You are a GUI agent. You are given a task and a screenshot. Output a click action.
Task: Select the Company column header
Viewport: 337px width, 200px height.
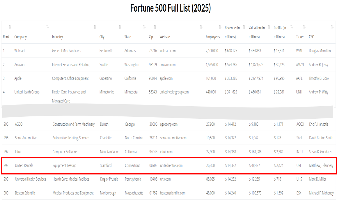(20, 37)
